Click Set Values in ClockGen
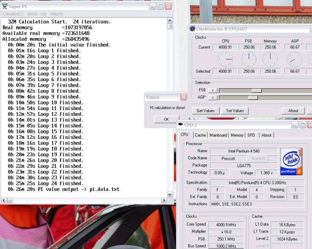Screen dimensions: 312x249 (235, 111)
